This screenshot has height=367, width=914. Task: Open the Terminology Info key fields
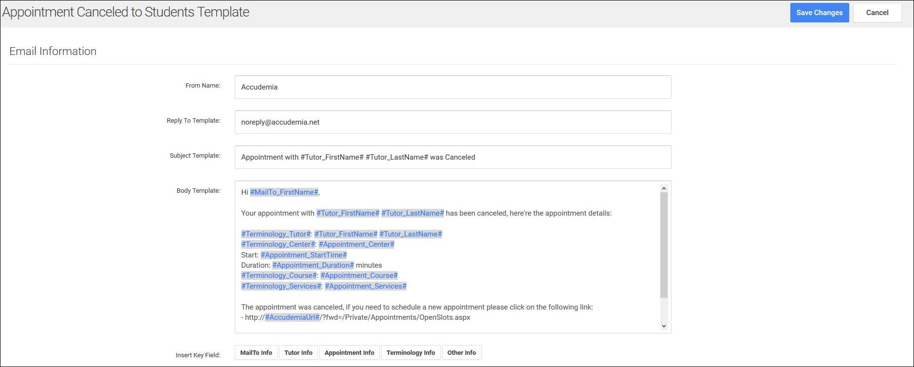click(x=411, y=353)
